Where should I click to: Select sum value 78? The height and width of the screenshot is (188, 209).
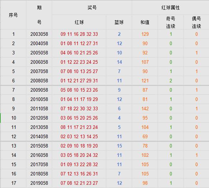click(x=145, y=146)
